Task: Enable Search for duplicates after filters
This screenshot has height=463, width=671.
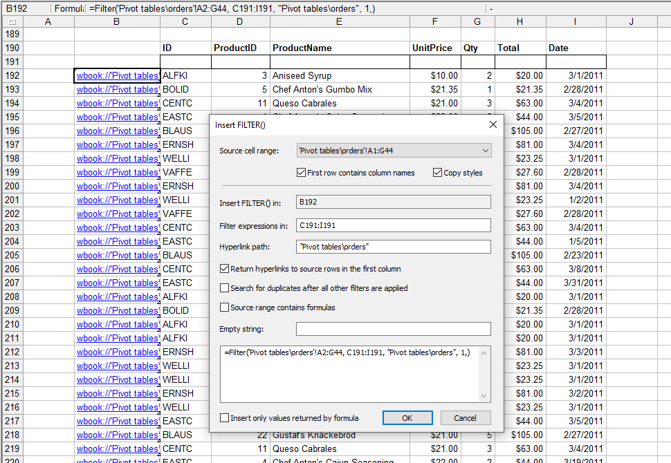Action: (225, 288)
